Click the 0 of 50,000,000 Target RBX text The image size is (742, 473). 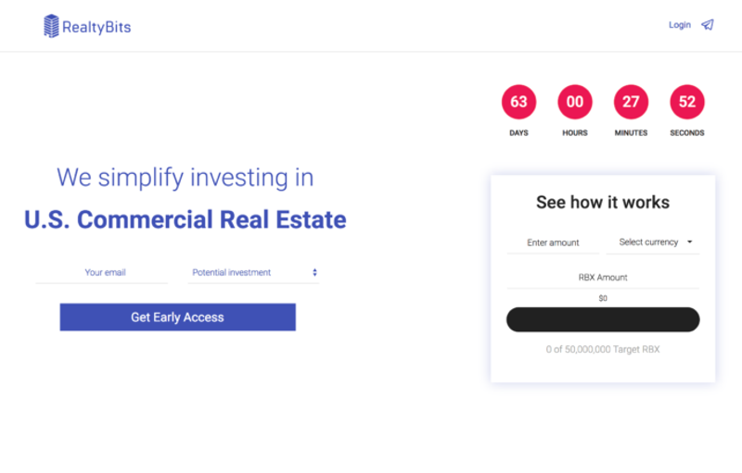click(603, 349)
